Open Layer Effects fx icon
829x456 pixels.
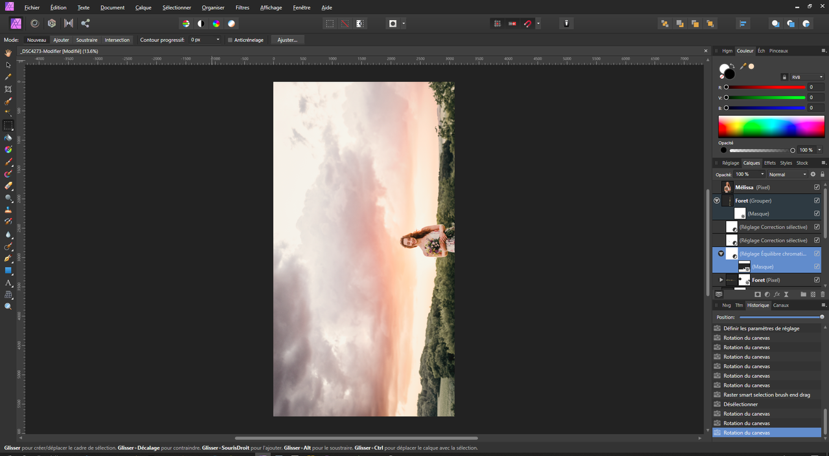click(x=777, y=294)
